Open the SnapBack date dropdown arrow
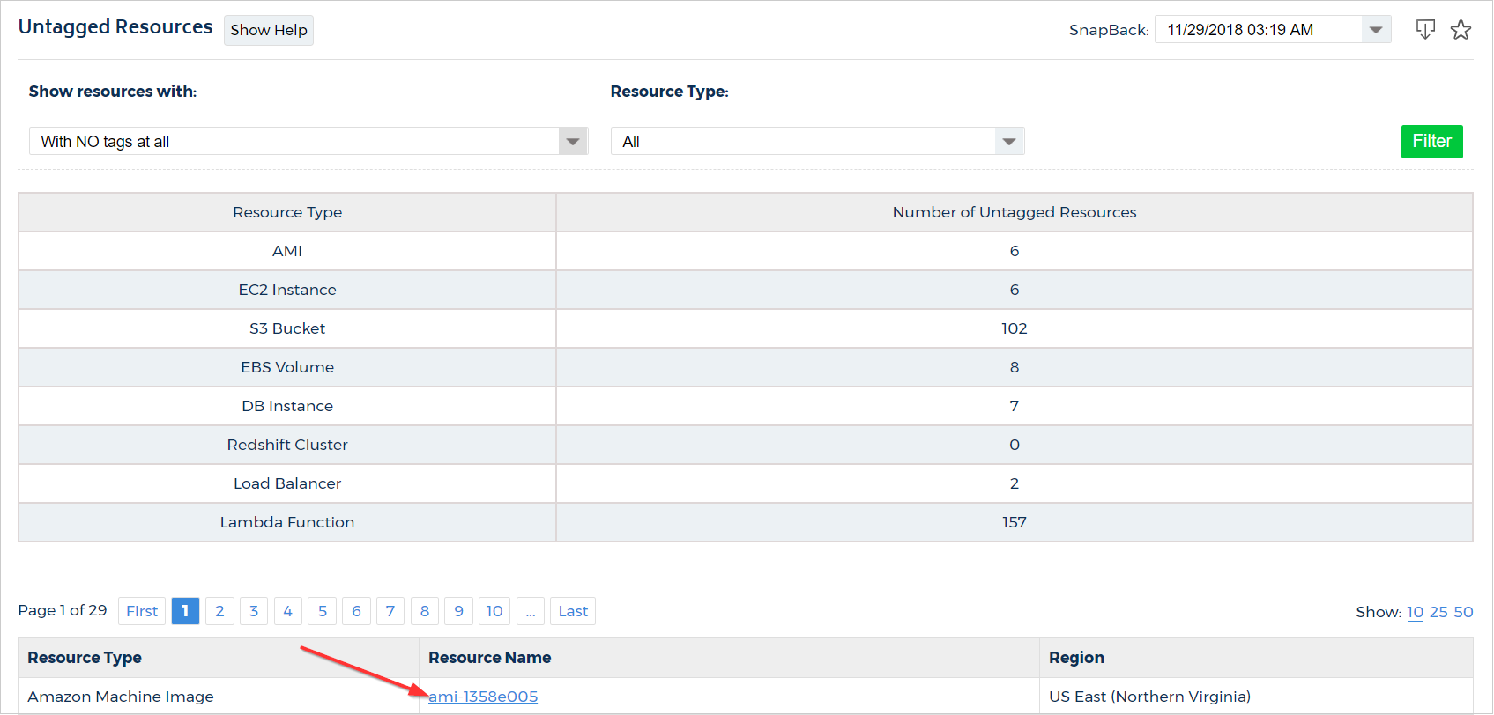 1376,30
